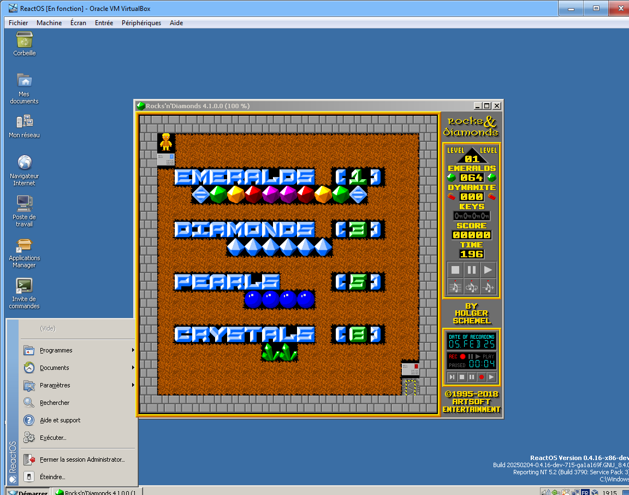This screenshot has height=495, width=629.
Task: Click the dynamite count 000
Action: point(471,197)
